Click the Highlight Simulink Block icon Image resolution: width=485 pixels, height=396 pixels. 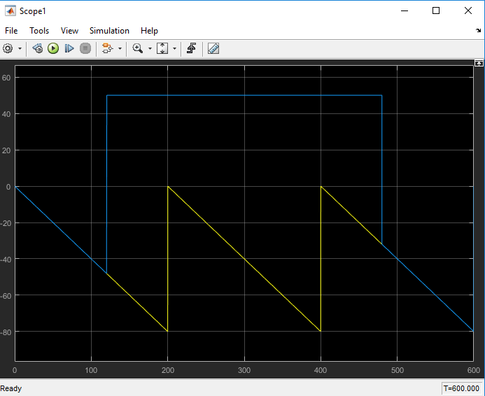[106, 48]
